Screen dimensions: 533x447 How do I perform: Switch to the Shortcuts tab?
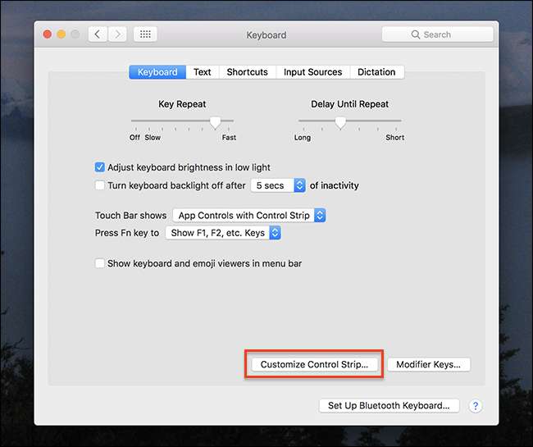point(247,72)
